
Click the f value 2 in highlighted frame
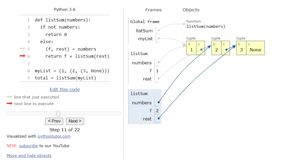(x=157, y=111)
